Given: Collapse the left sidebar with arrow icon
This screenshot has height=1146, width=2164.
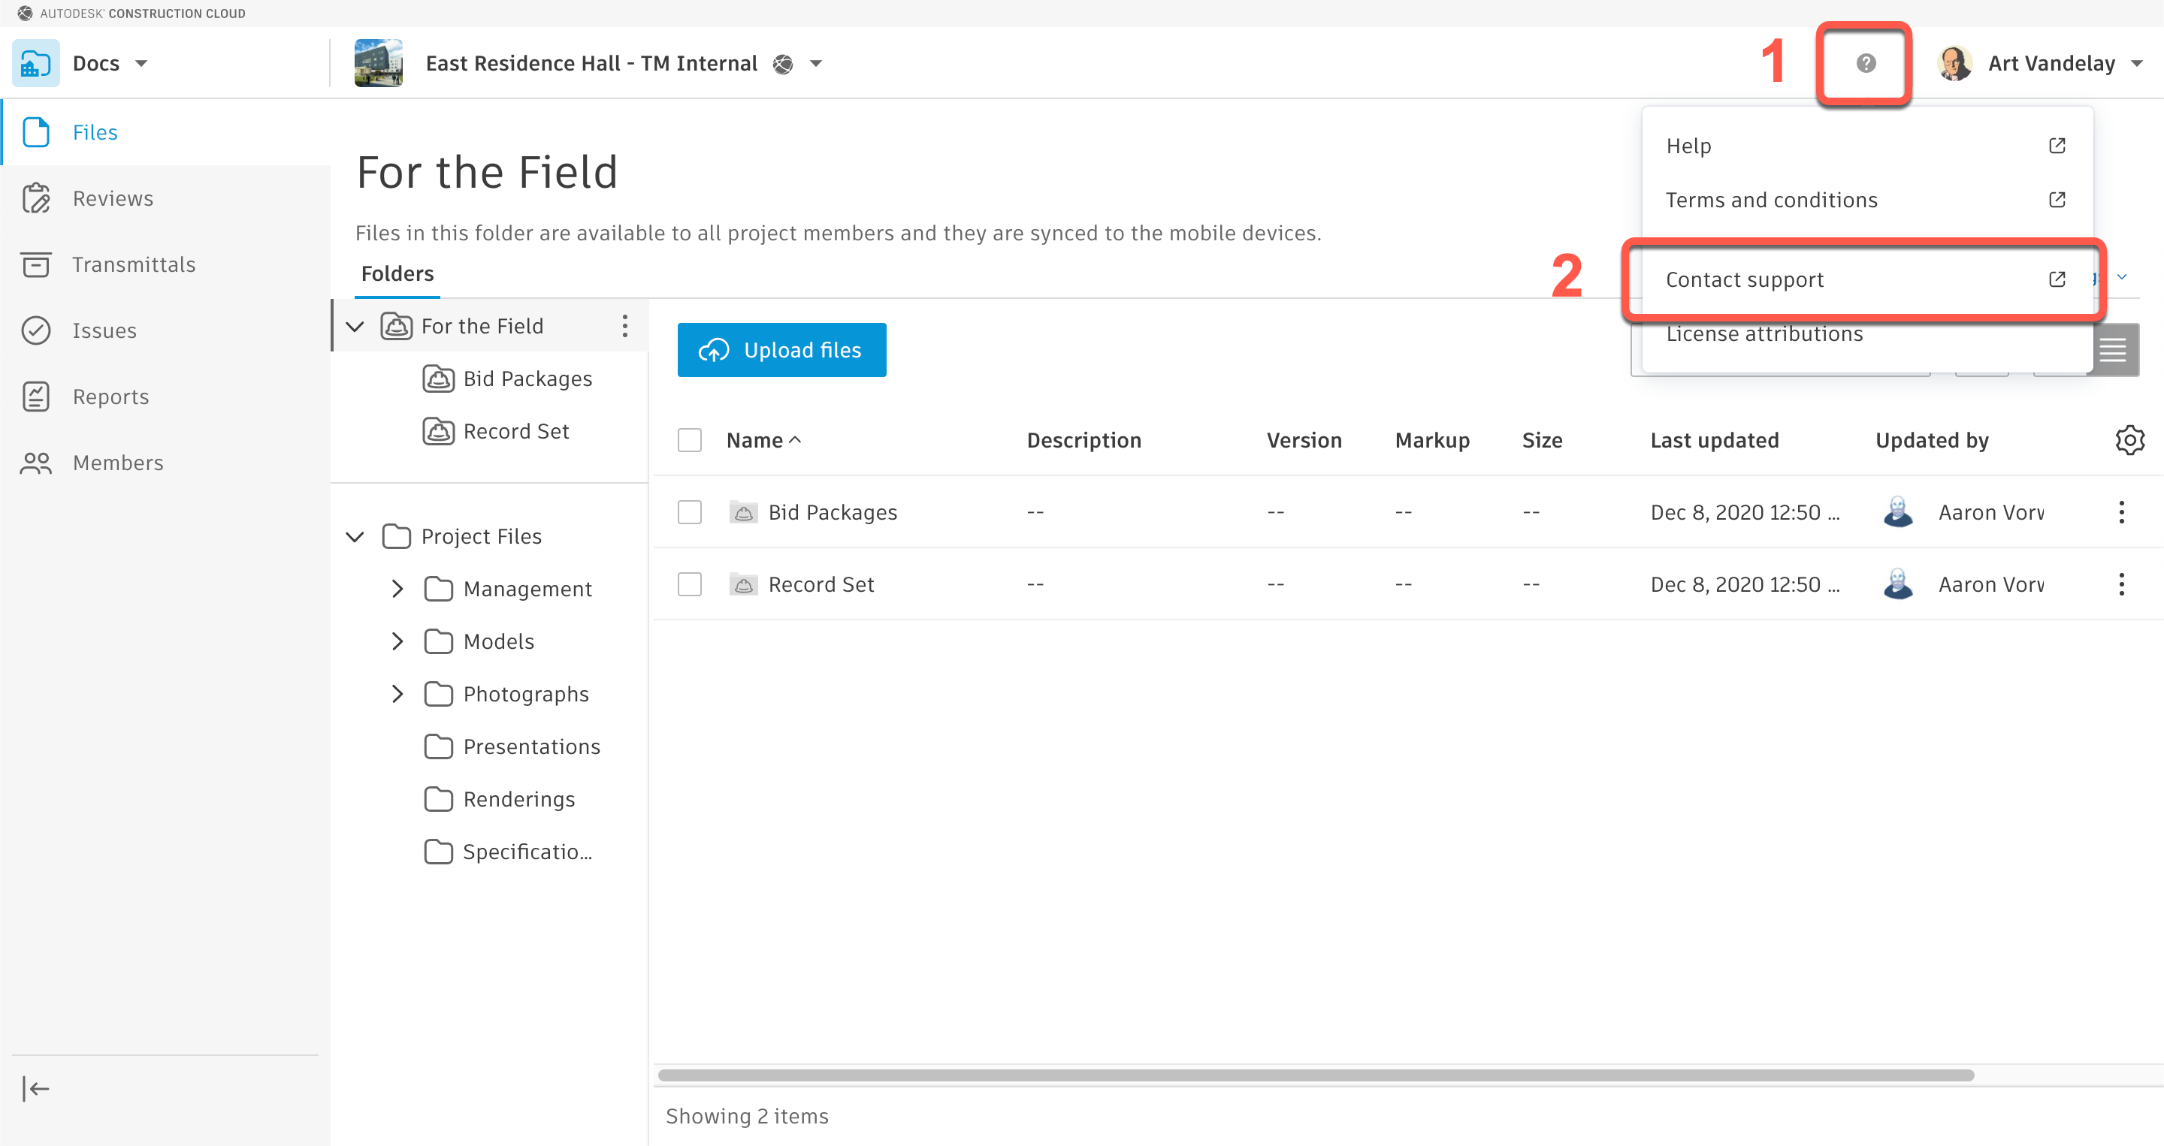Looking at the screenshot, I should pyautogui.click(x=35, y=1089).
